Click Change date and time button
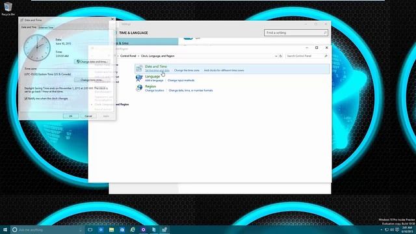This screenshot has width=416, height=234. [x=92, y=62]
